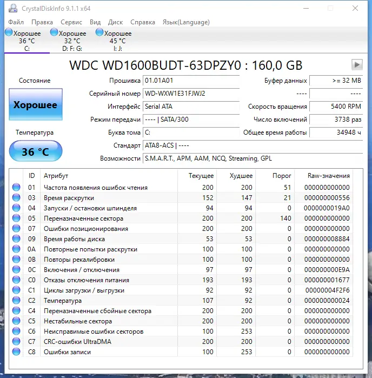Click the Порог column header
The height and width of the screenshot is (378, 372).
275,176
